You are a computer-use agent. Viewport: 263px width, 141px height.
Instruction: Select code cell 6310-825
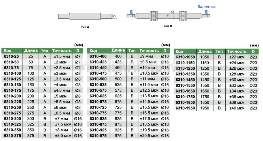99,119
